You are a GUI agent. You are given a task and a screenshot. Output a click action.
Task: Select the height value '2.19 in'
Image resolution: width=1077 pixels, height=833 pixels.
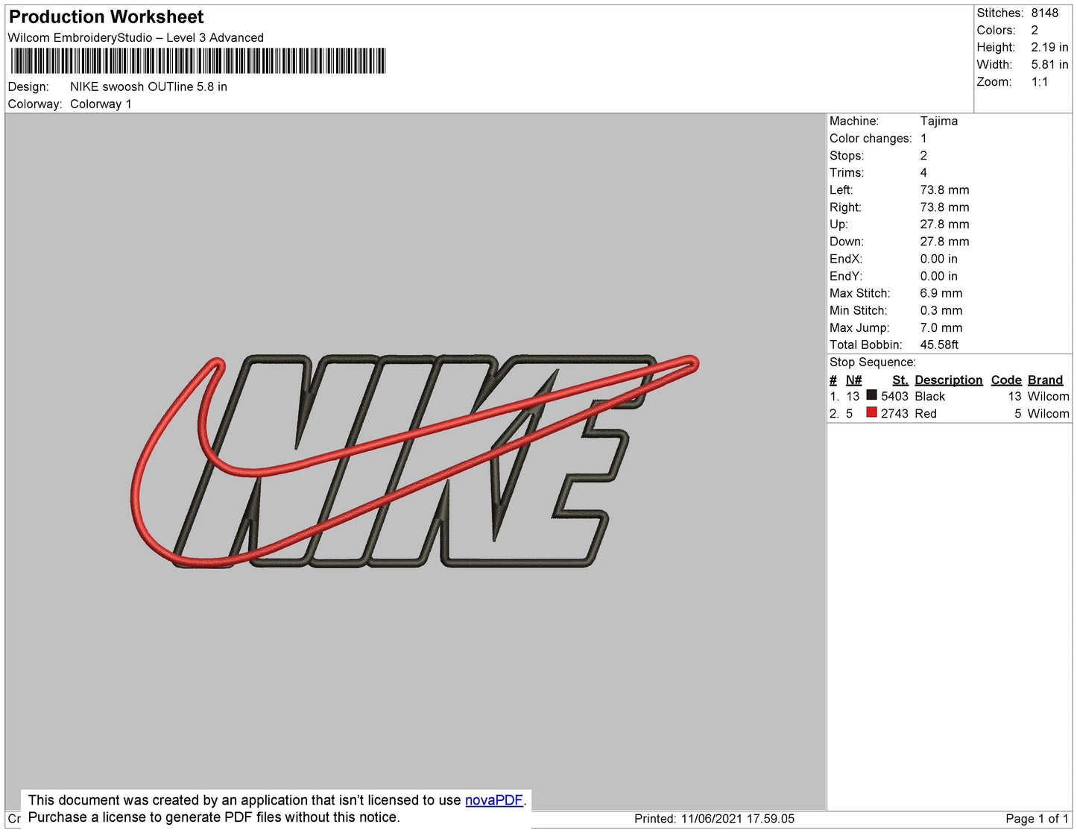click(x=1049, y=47)
